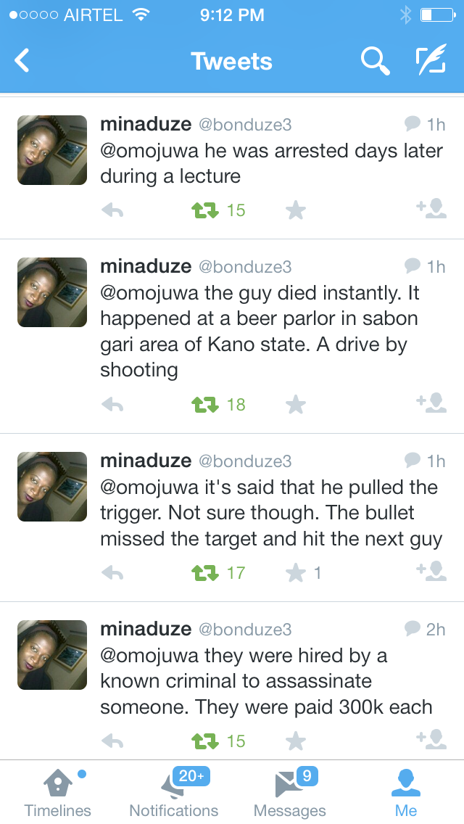Favorite the "paid 300k each" tweet
Screen dimensions: 464x824
(296, 741)
